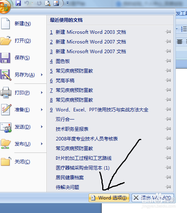The image size is (187, 213).
Task: Pin the 双行合一 document
Action: pos(168,119)
